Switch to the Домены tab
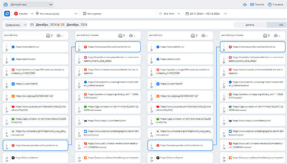Screen dimensions: 287x164 (250, 25)
